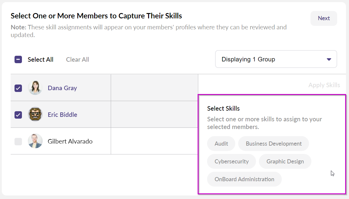
Task: Click the Apply Skills button
Action: tap(324, 85)
